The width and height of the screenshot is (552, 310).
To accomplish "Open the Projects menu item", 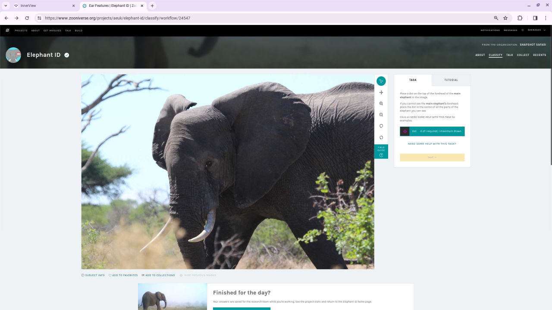I will coord(21,31).
